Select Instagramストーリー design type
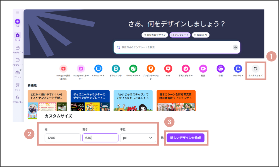This screenshot has width=279, height=167. click(x=81, y=72)
